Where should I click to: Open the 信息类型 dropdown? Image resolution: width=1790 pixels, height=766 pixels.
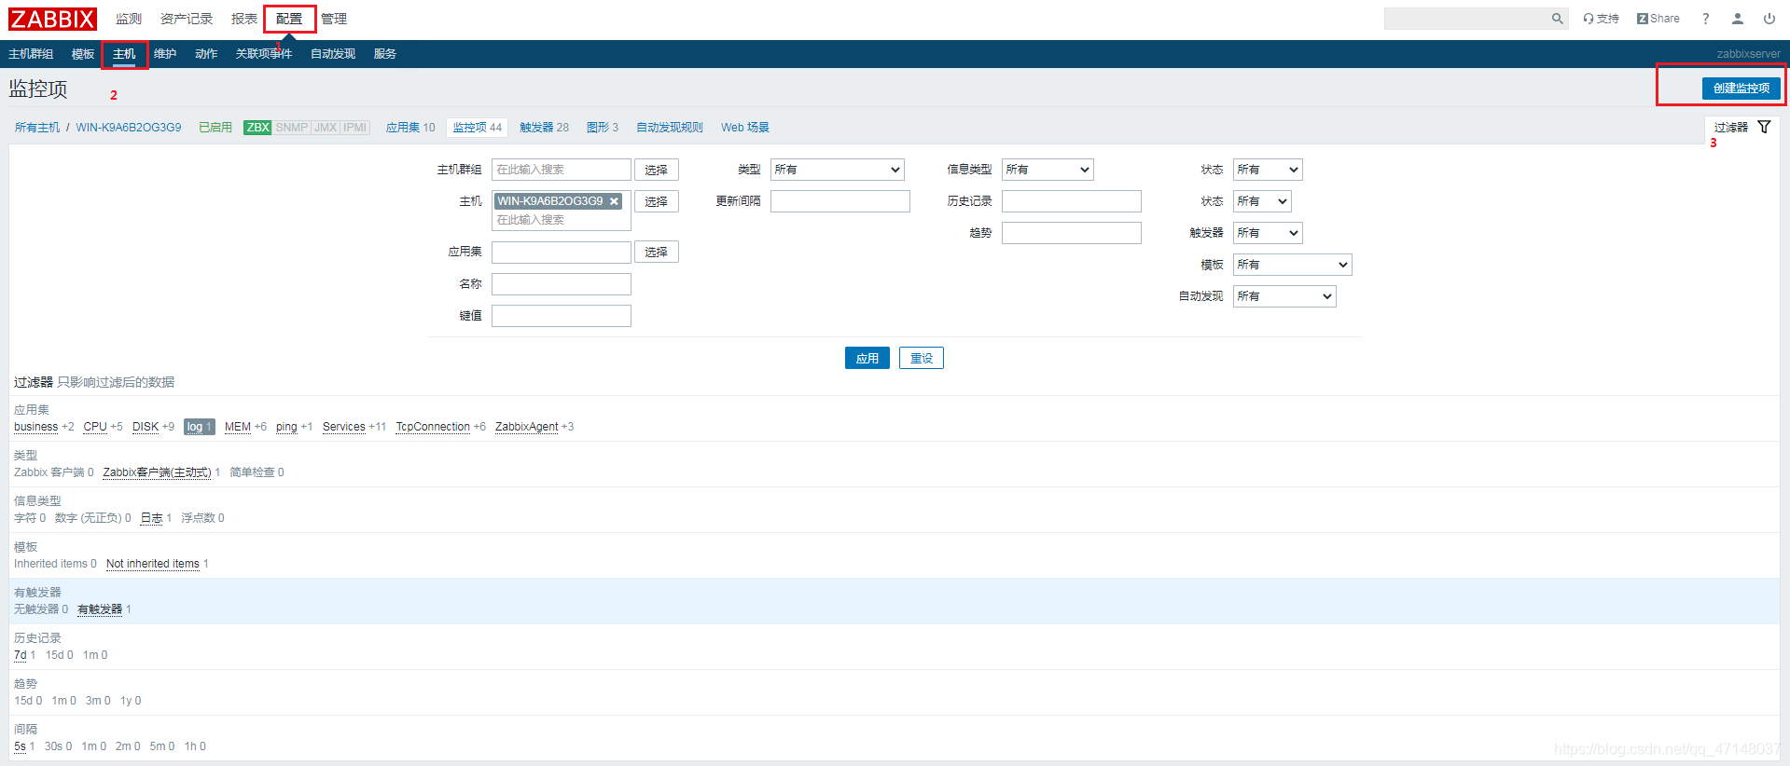tap(1048, 170)
